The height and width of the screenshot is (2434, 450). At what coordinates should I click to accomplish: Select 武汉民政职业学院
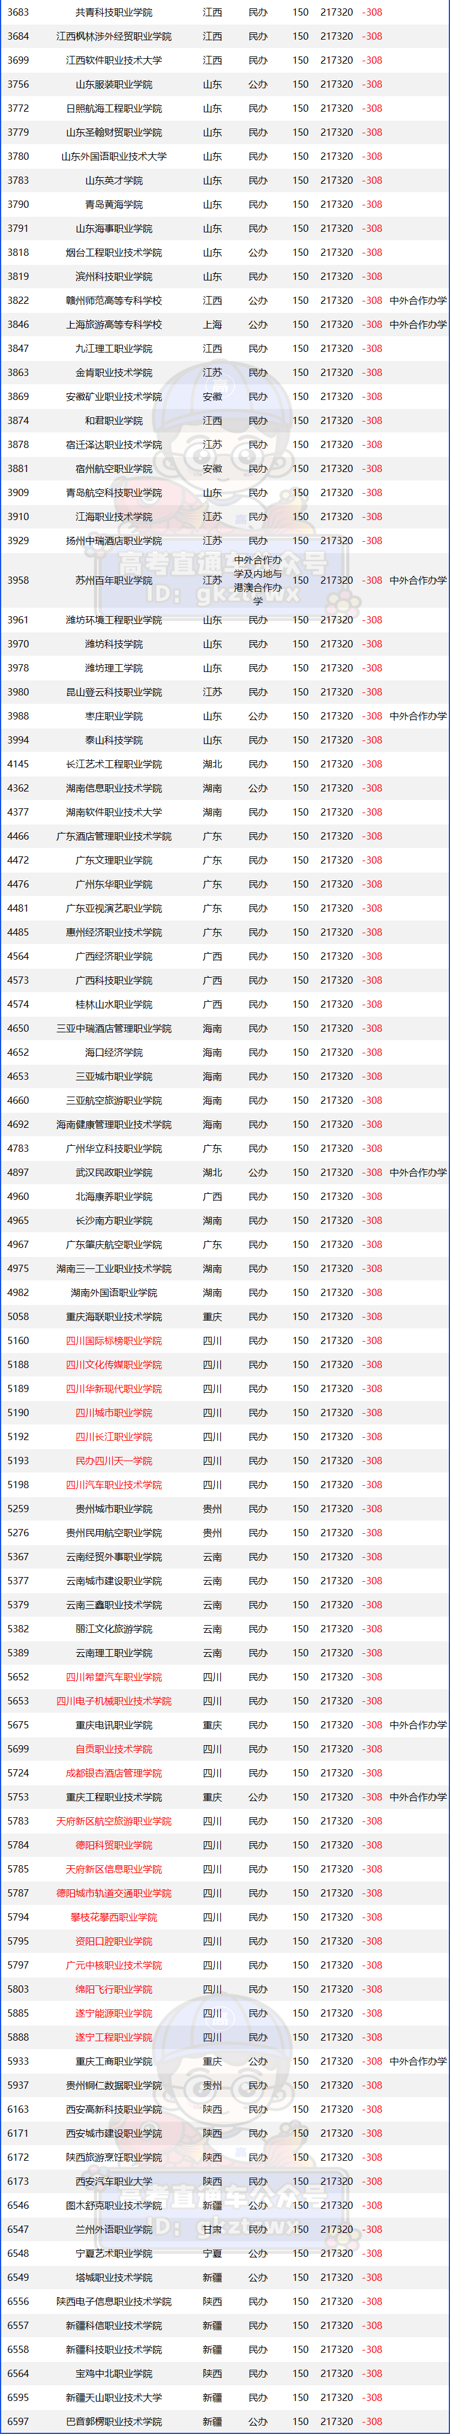(113, 1173)
